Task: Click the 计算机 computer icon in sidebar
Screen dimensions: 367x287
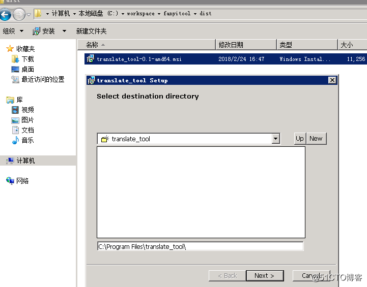Action: 10,161
